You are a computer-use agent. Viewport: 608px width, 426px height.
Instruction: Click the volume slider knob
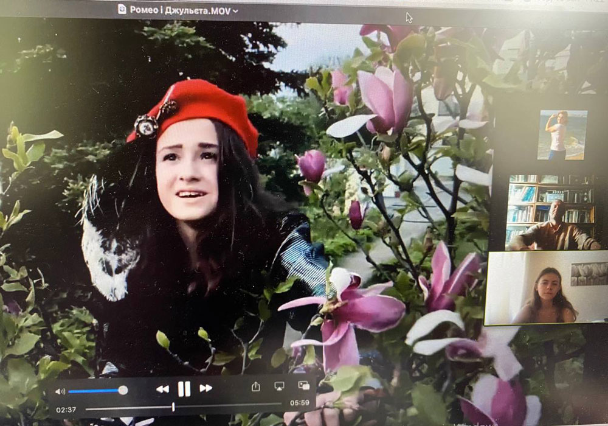coord(123,390)
